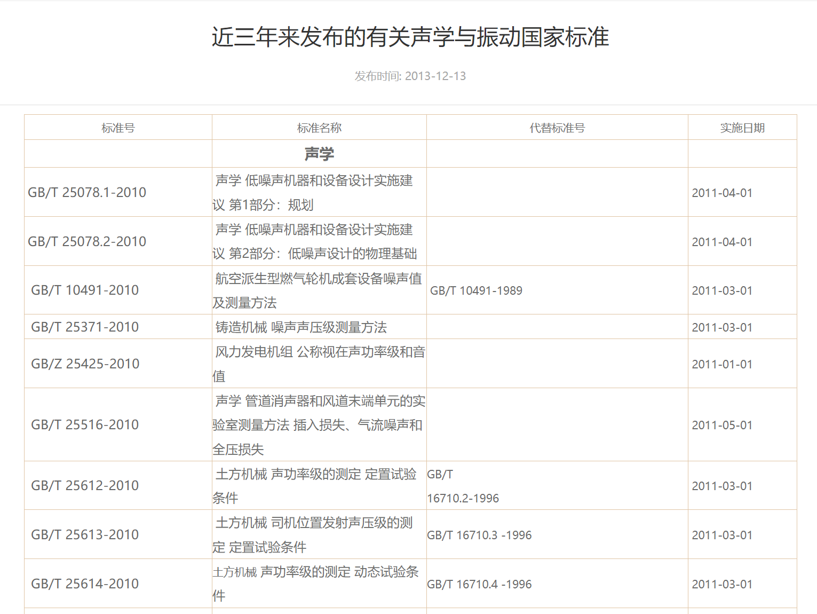Select the implementation date 2011-05-01
The width and height of the screenshot is (817, 614).
(722, 426)
